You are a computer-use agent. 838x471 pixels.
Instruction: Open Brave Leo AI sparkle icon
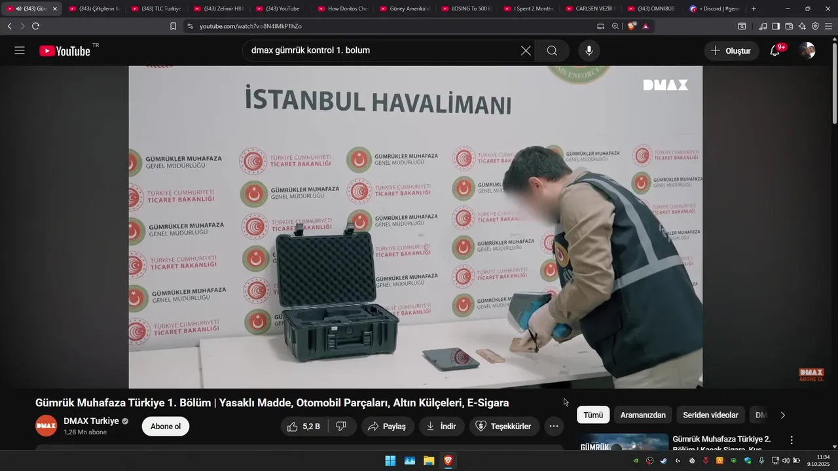[x=802, y=26]
